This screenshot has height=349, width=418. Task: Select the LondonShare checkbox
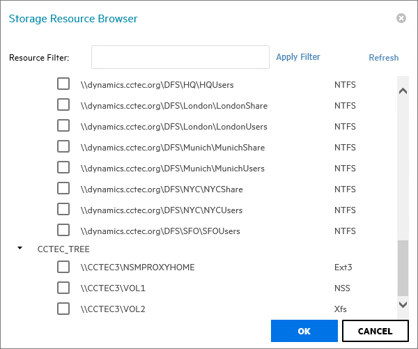63,105
